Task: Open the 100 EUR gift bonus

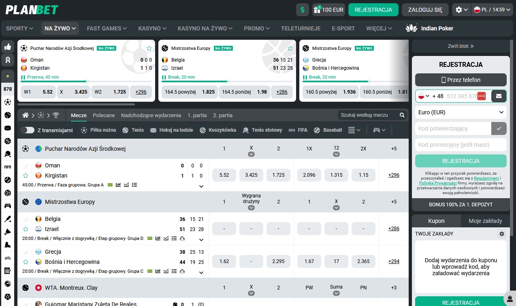Action: [328, 10]
